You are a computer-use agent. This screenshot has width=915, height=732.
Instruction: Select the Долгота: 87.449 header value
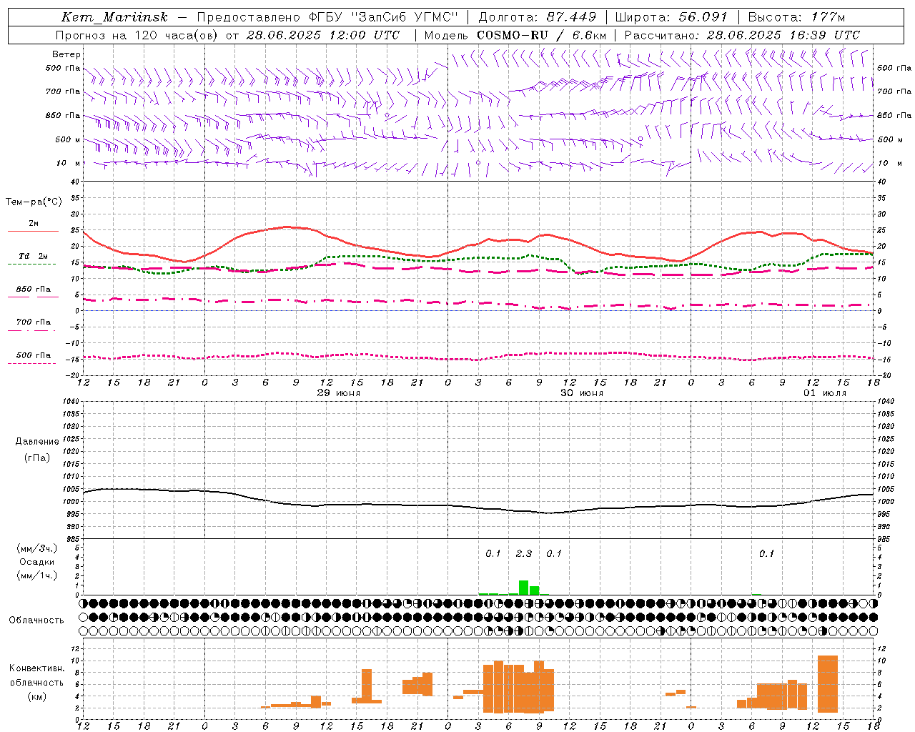537,17
